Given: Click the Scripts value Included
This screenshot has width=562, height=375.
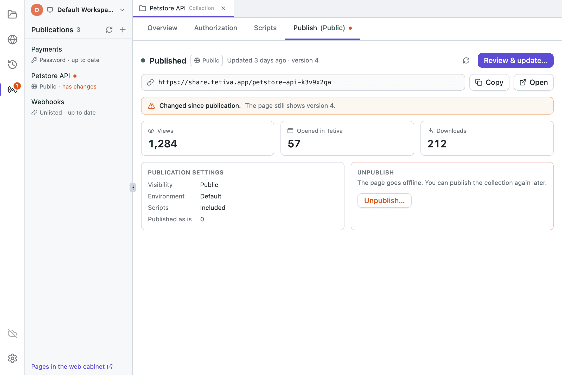Looking at the screenshot, I should click(x=213, y=208).
